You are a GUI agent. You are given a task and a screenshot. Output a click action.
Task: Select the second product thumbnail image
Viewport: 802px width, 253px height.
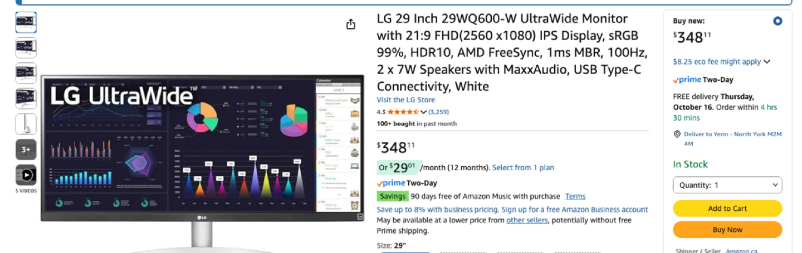pos(26,48)
